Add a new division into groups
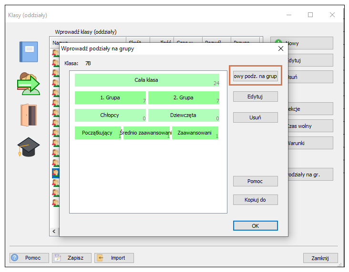The image size is (349, 272). click(255, 76)
